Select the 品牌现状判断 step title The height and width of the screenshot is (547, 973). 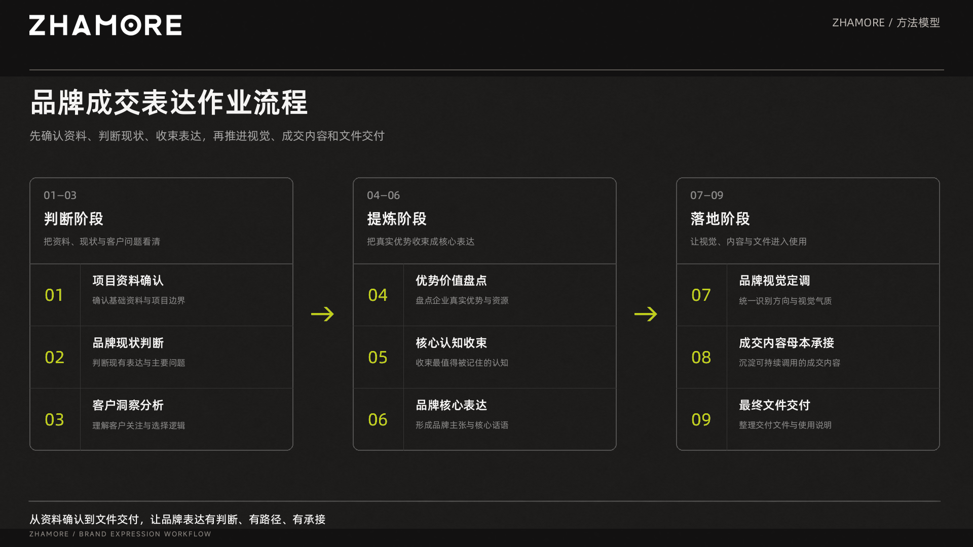[128, 343]
